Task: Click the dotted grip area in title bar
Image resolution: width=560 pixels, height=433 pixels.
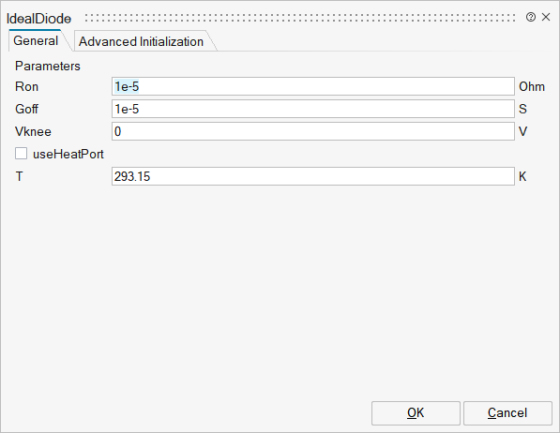Action: click(300, 18)
